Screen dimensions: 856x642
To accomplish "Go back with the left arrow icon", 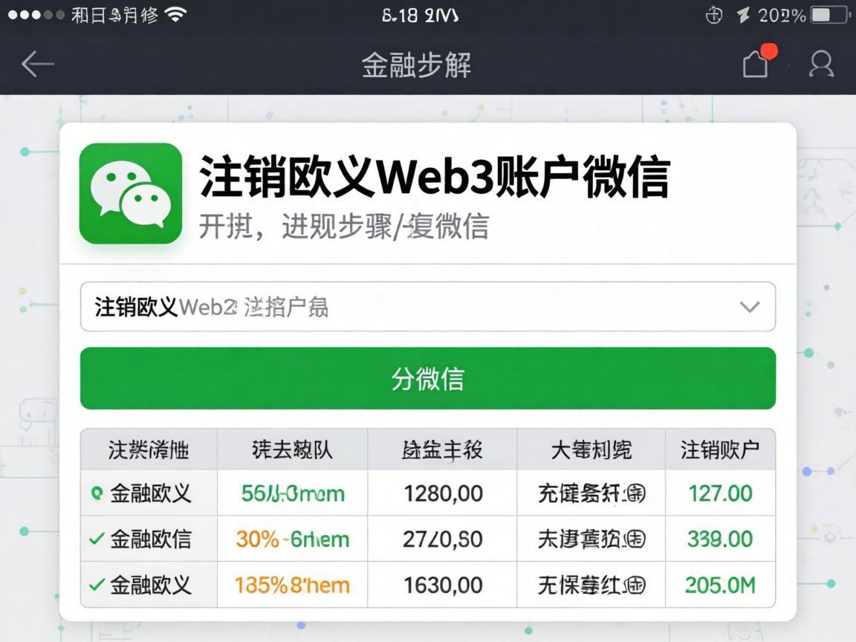I will click(x=38, y=64).
